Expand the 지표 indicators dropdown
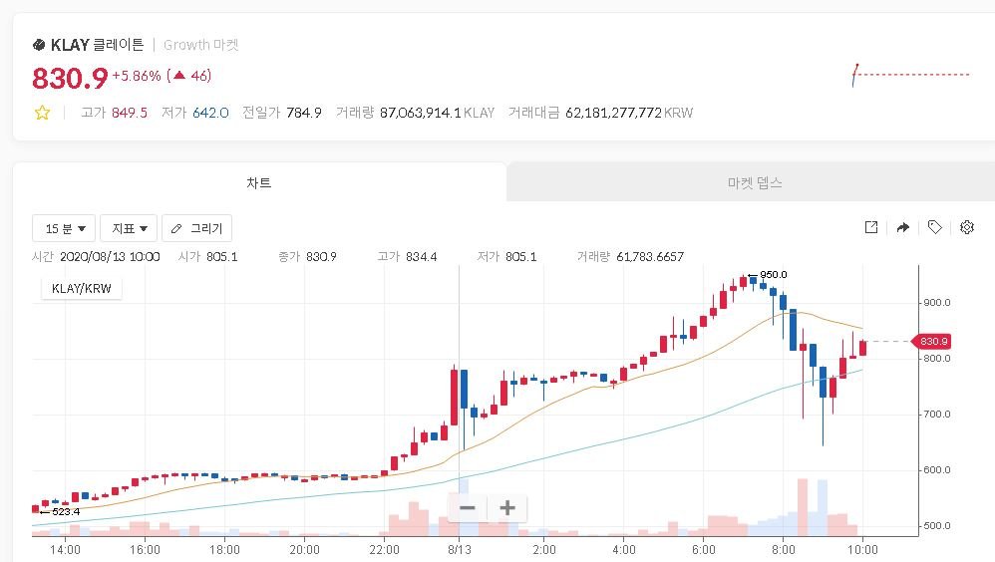Screen dimensions: 995x562 tap(134, 228)
